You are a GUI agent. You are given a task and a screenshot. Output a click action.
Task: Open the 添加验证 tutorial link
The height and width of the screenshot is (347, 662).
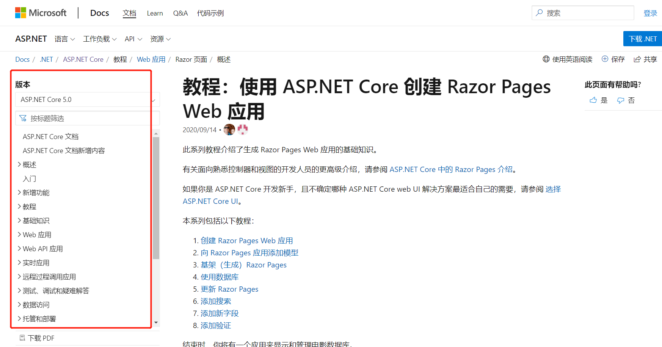pyautogui.click(x=216, y=325)
